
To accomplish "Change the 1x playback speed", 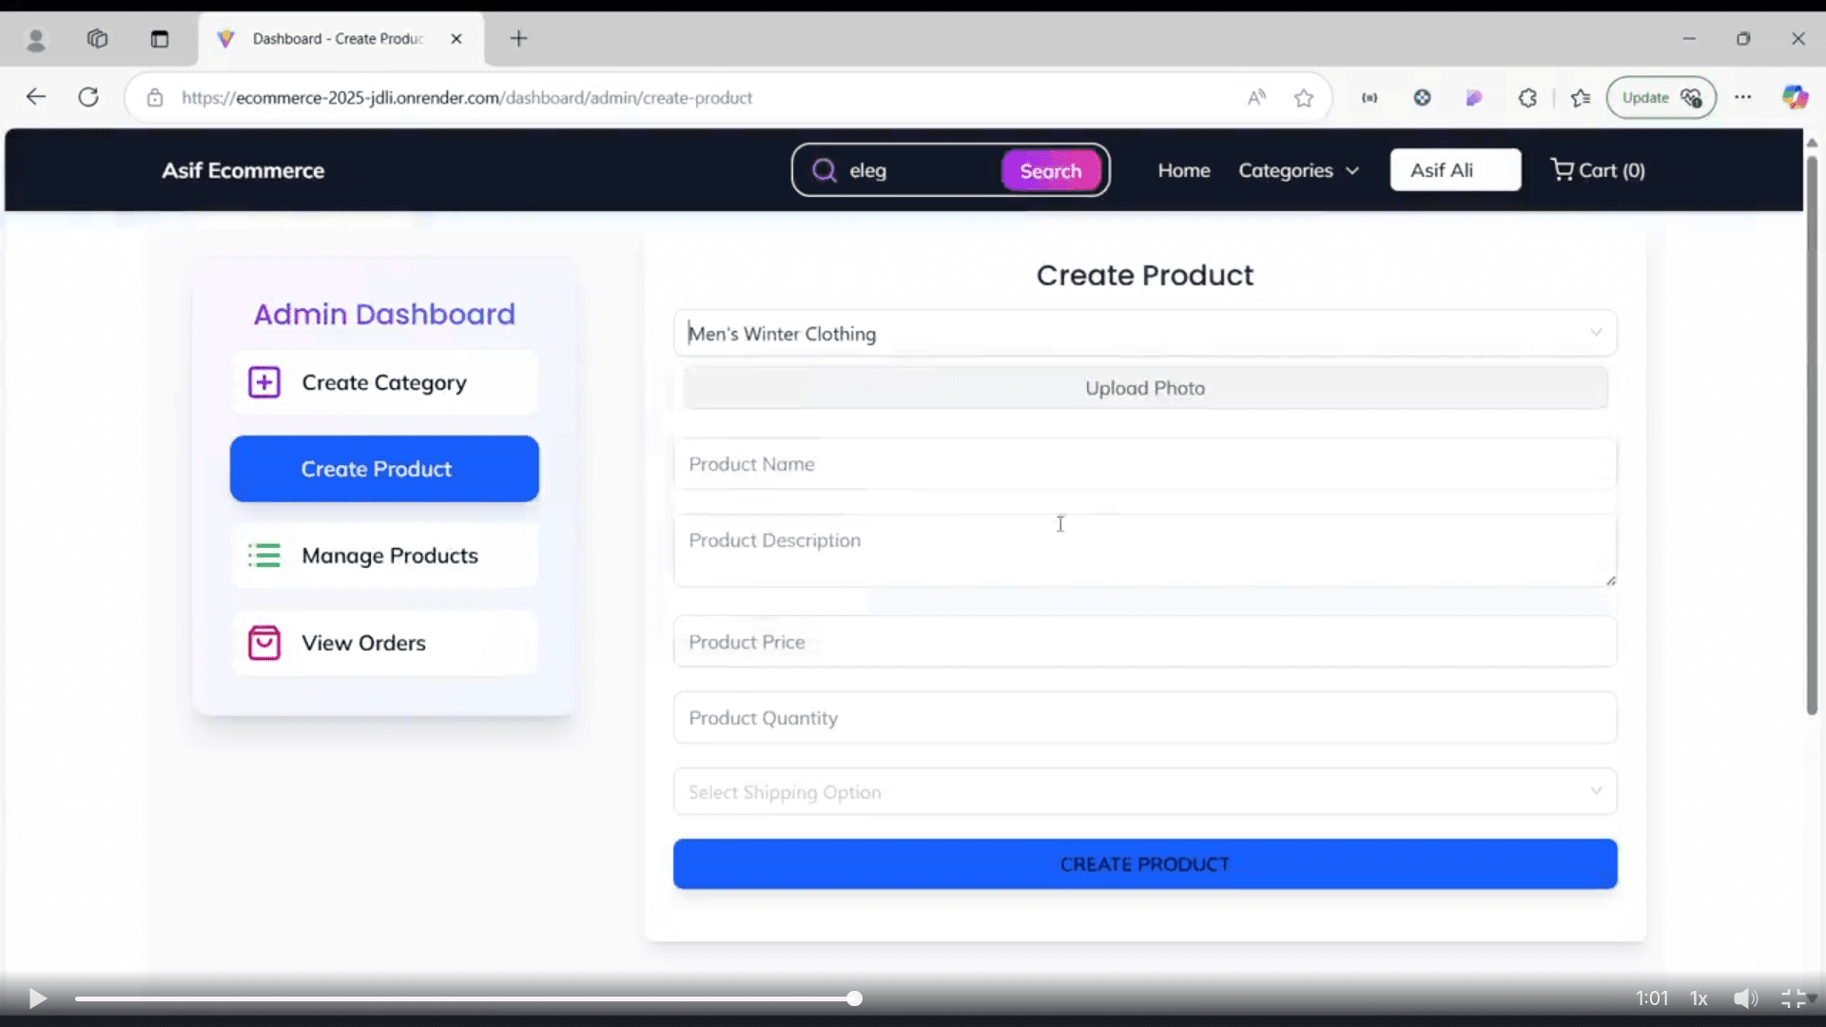I will (x=1699, y=998).
